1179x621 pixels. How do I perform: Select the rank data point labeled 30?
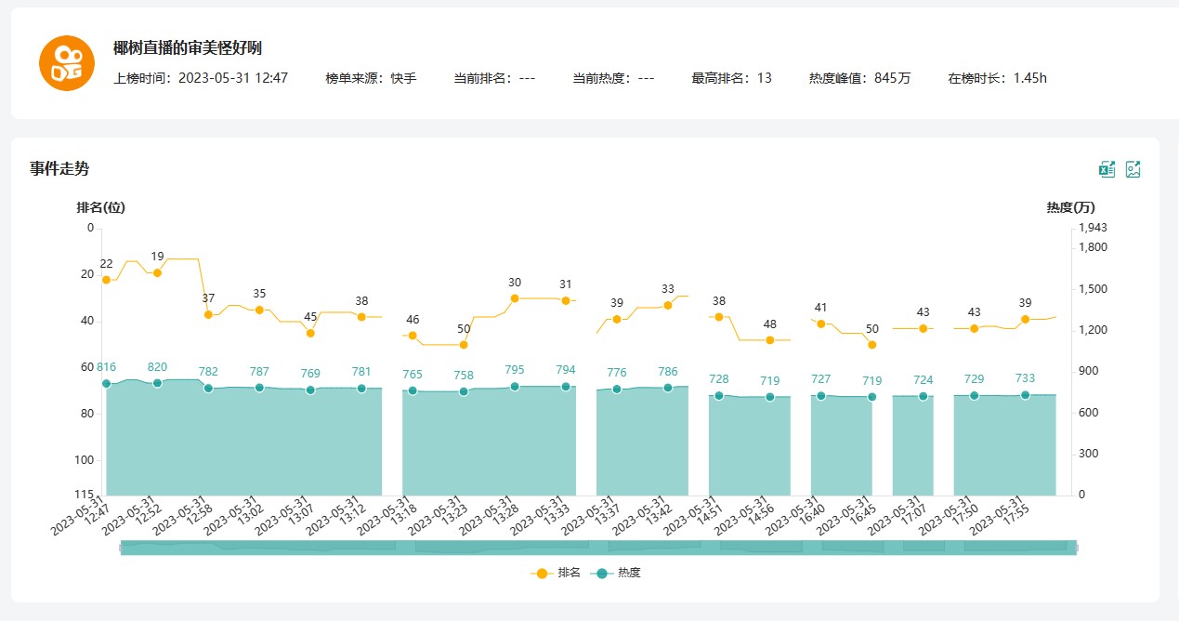click(x=515, y=298)
